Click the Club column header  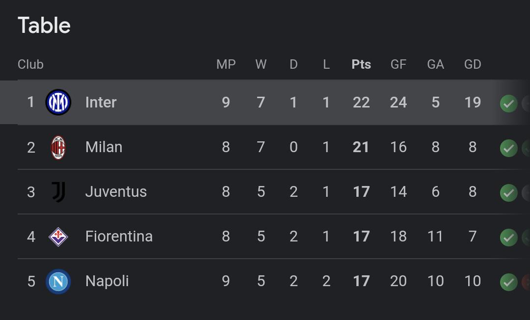click(x=30, y=64)
